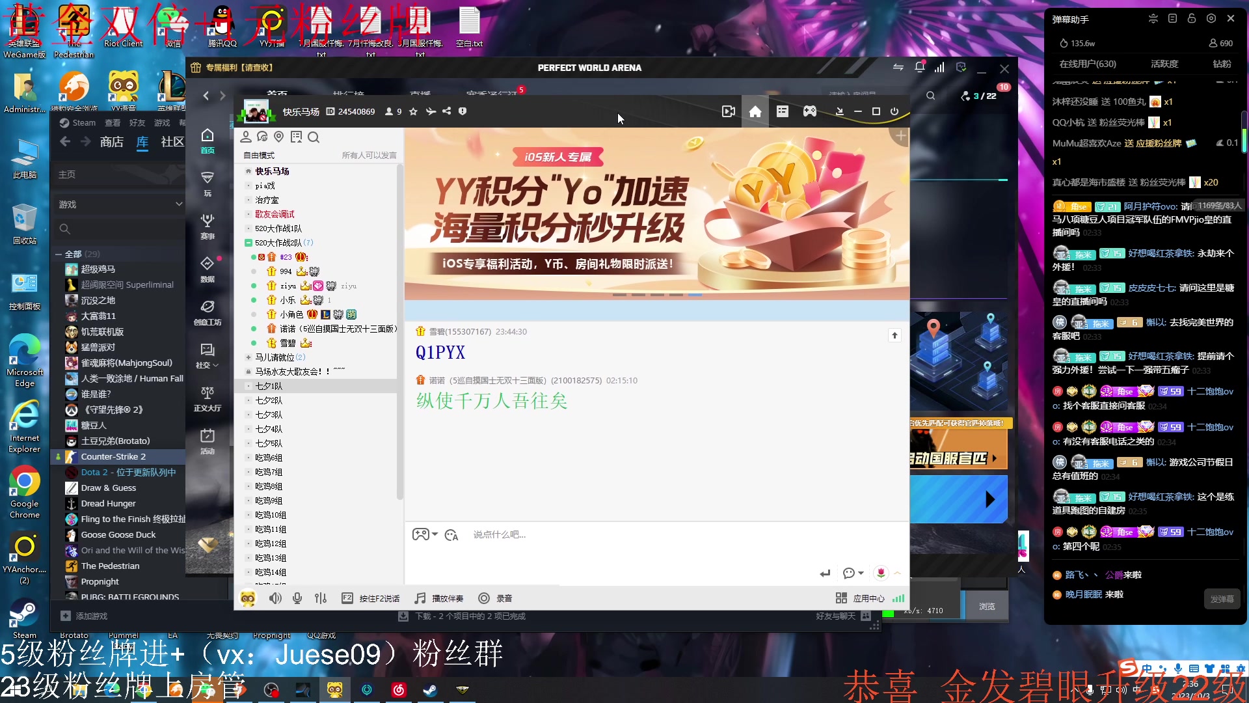Click the 发弹幕 send button in danmaku assistant
Viewport: 1249px width, 703px height.
(1222, 598)
